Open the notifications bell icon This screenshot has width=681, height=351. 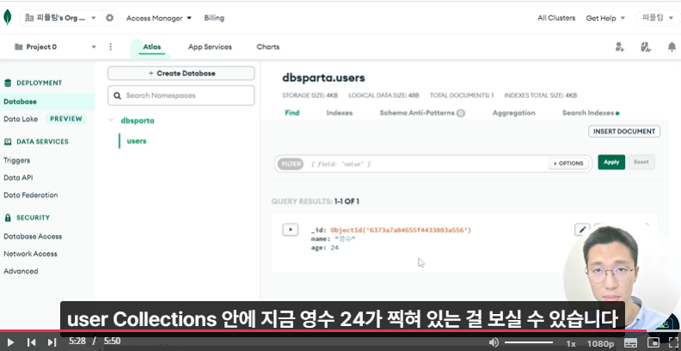point(672,47)
